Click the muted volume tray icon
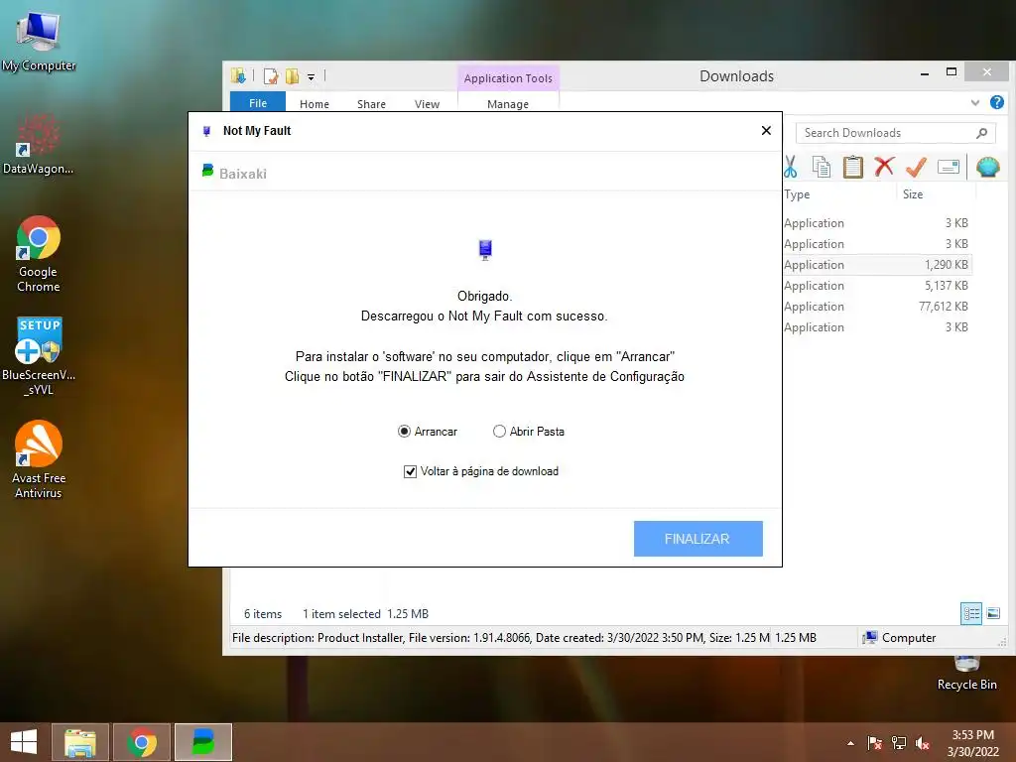 (923, 743)
